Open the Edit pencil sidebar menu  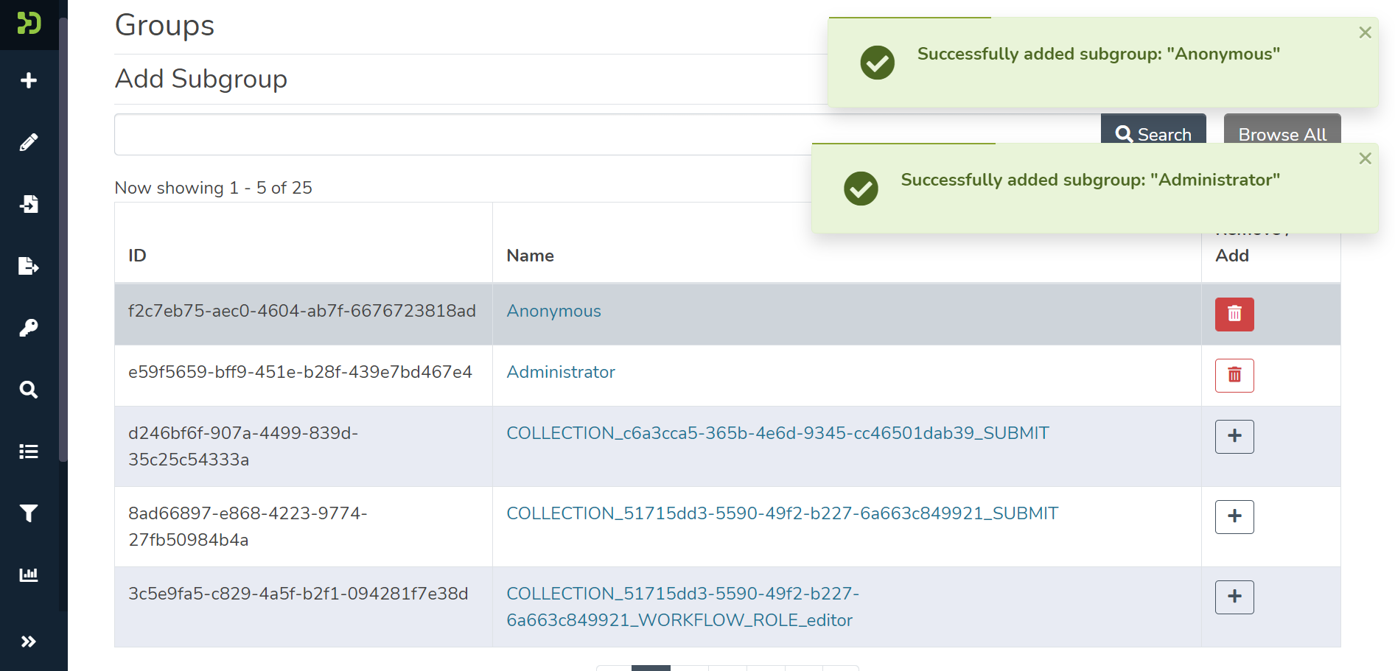29,142
